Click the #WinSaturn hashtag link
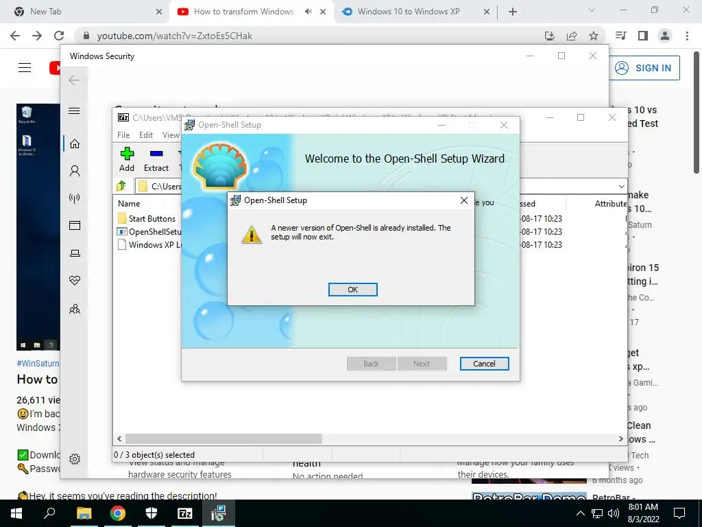Viewport: 702px width, 527px height. [38, 364]
